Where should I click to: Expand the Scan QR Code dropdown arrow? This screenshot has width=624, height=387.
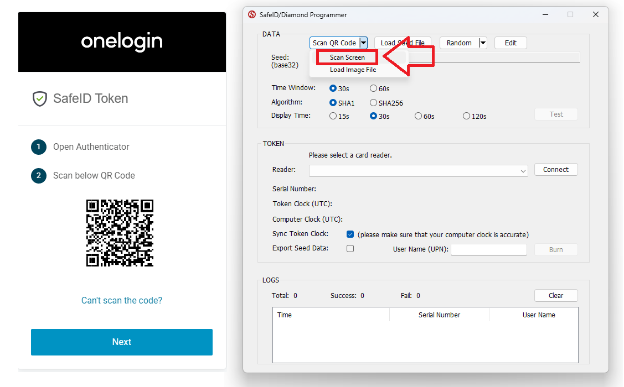point(363,43)
